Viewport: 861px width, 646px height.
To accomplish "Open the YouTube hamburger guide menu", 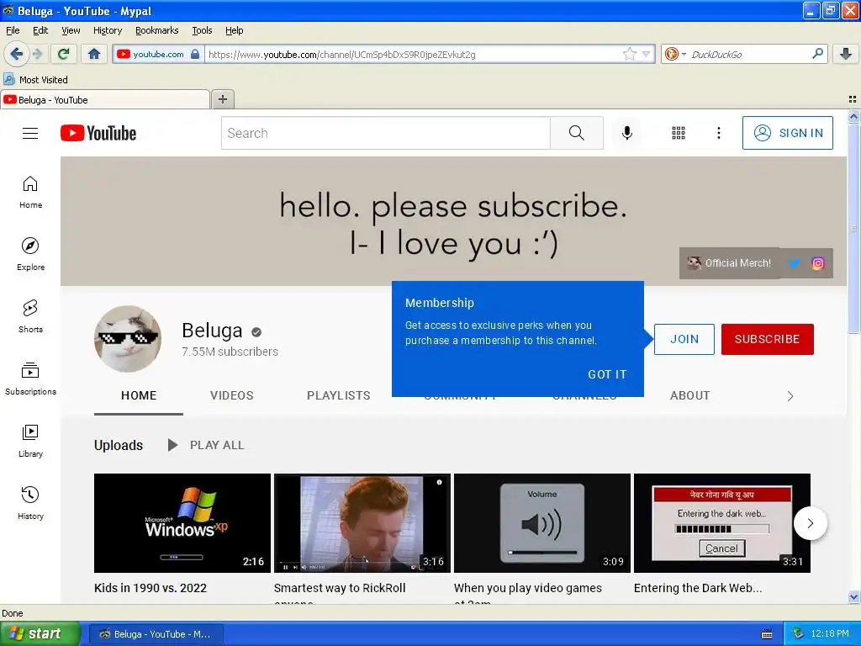I will click(30, 133).
